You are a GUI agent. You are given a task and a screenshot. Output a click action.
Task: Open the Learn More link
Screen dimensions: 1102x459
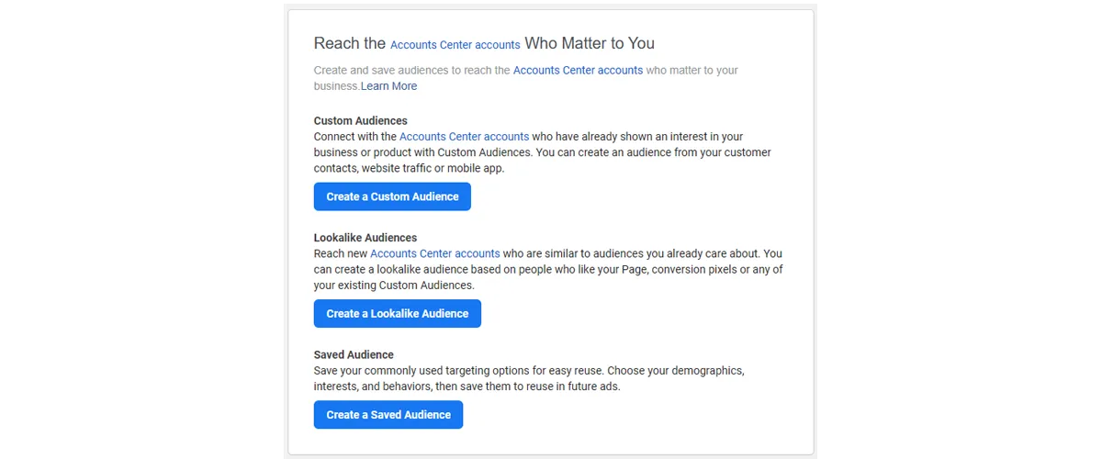tap(388, 86)
